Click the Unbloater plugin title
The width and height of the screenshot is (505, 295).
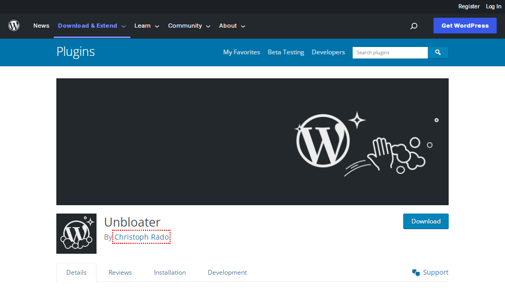[132, 222]
